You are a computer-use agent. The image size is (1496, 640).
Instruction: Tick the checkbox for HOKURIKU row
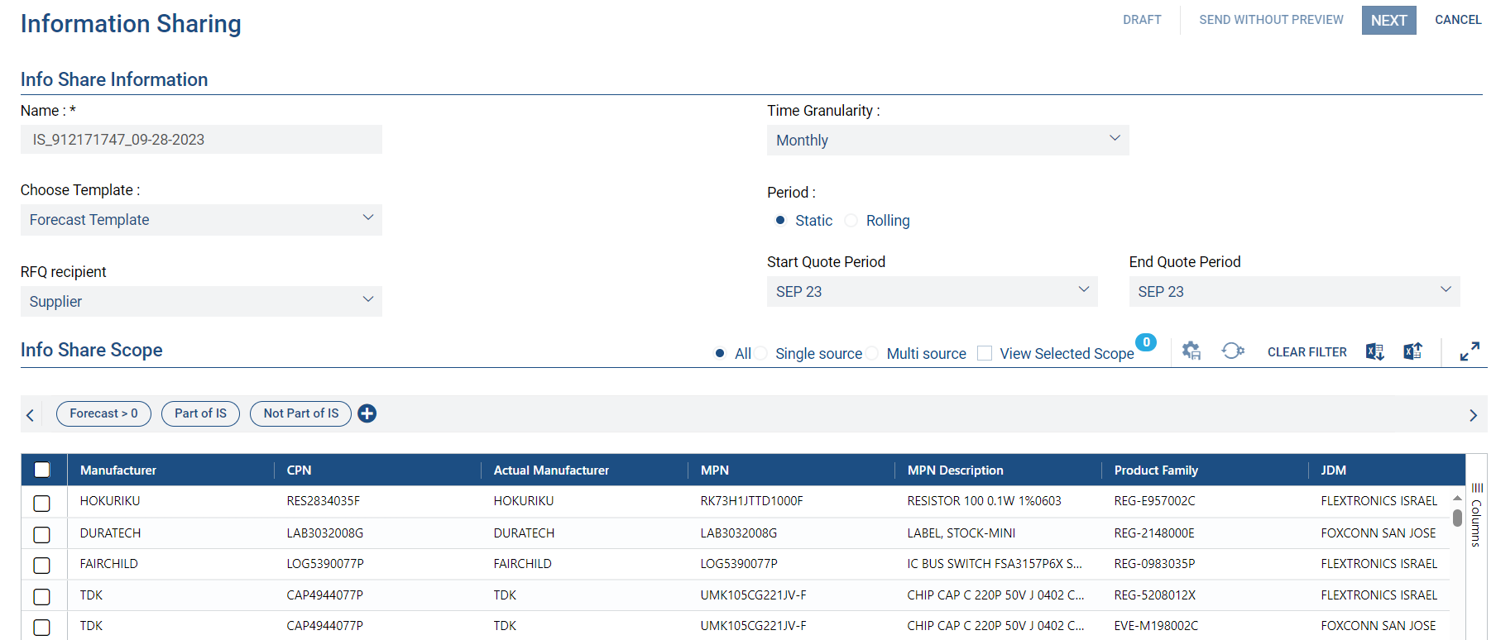click(41, 503)
